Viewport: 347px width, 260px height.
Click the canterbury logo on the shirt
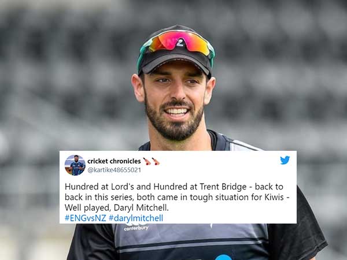click(x=136, y=228)
